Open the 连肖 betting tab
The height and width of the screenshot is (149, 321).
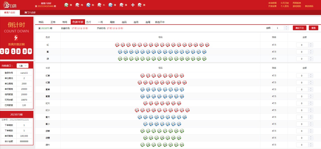click(x=136, y=22)
